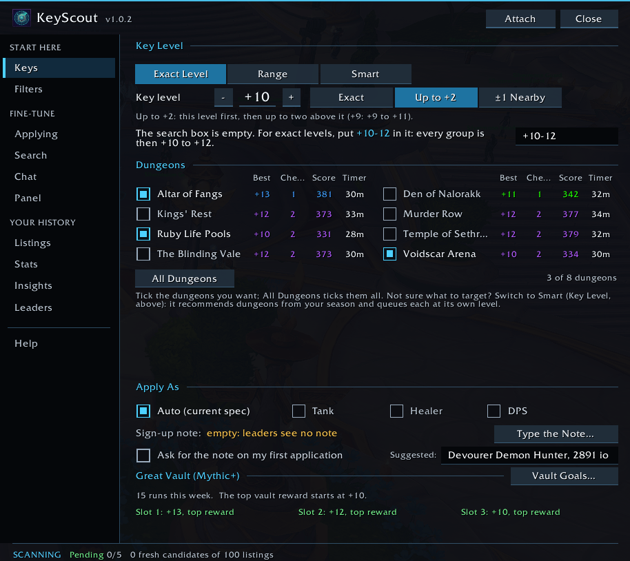The width and height of the screenshot is (630, 561).
Task: Click the Pending 0/5 status entry
Action: (96, 555)
